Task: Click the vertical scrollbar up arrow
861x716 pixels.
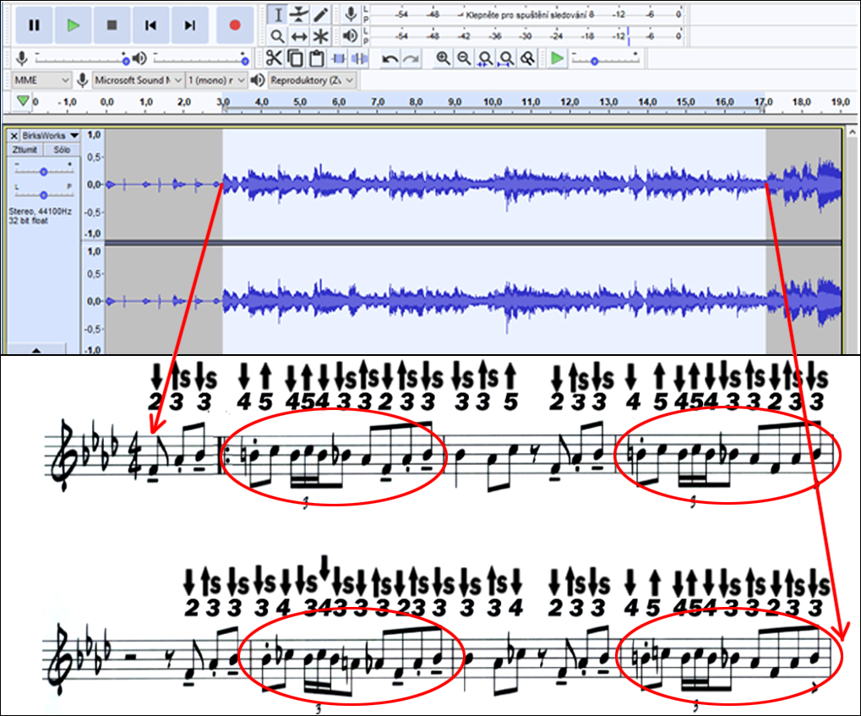Action: tap(853, 133)
